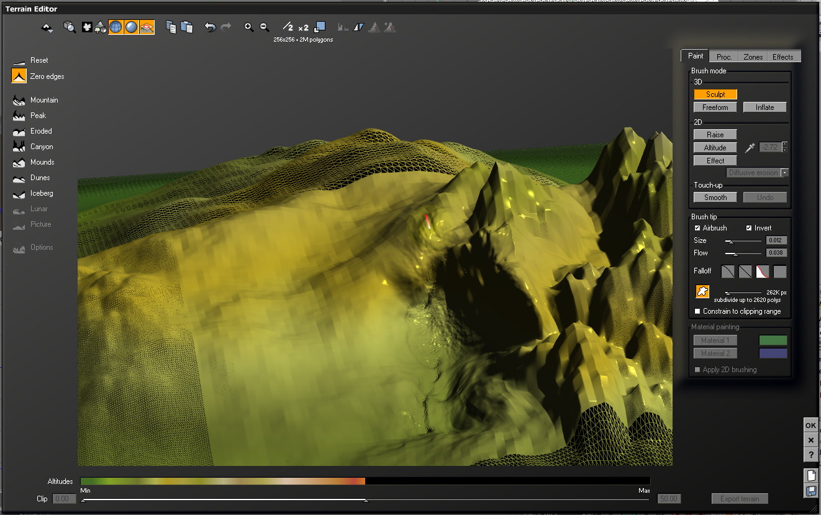
Task: Click the altitude value stepper arrows
Action: (x=785, y=147)
